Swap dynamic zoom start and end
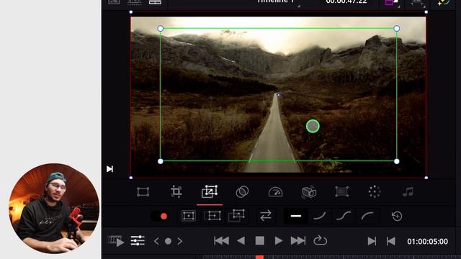This screenshot has height=259, width=461. pos(266,216)
